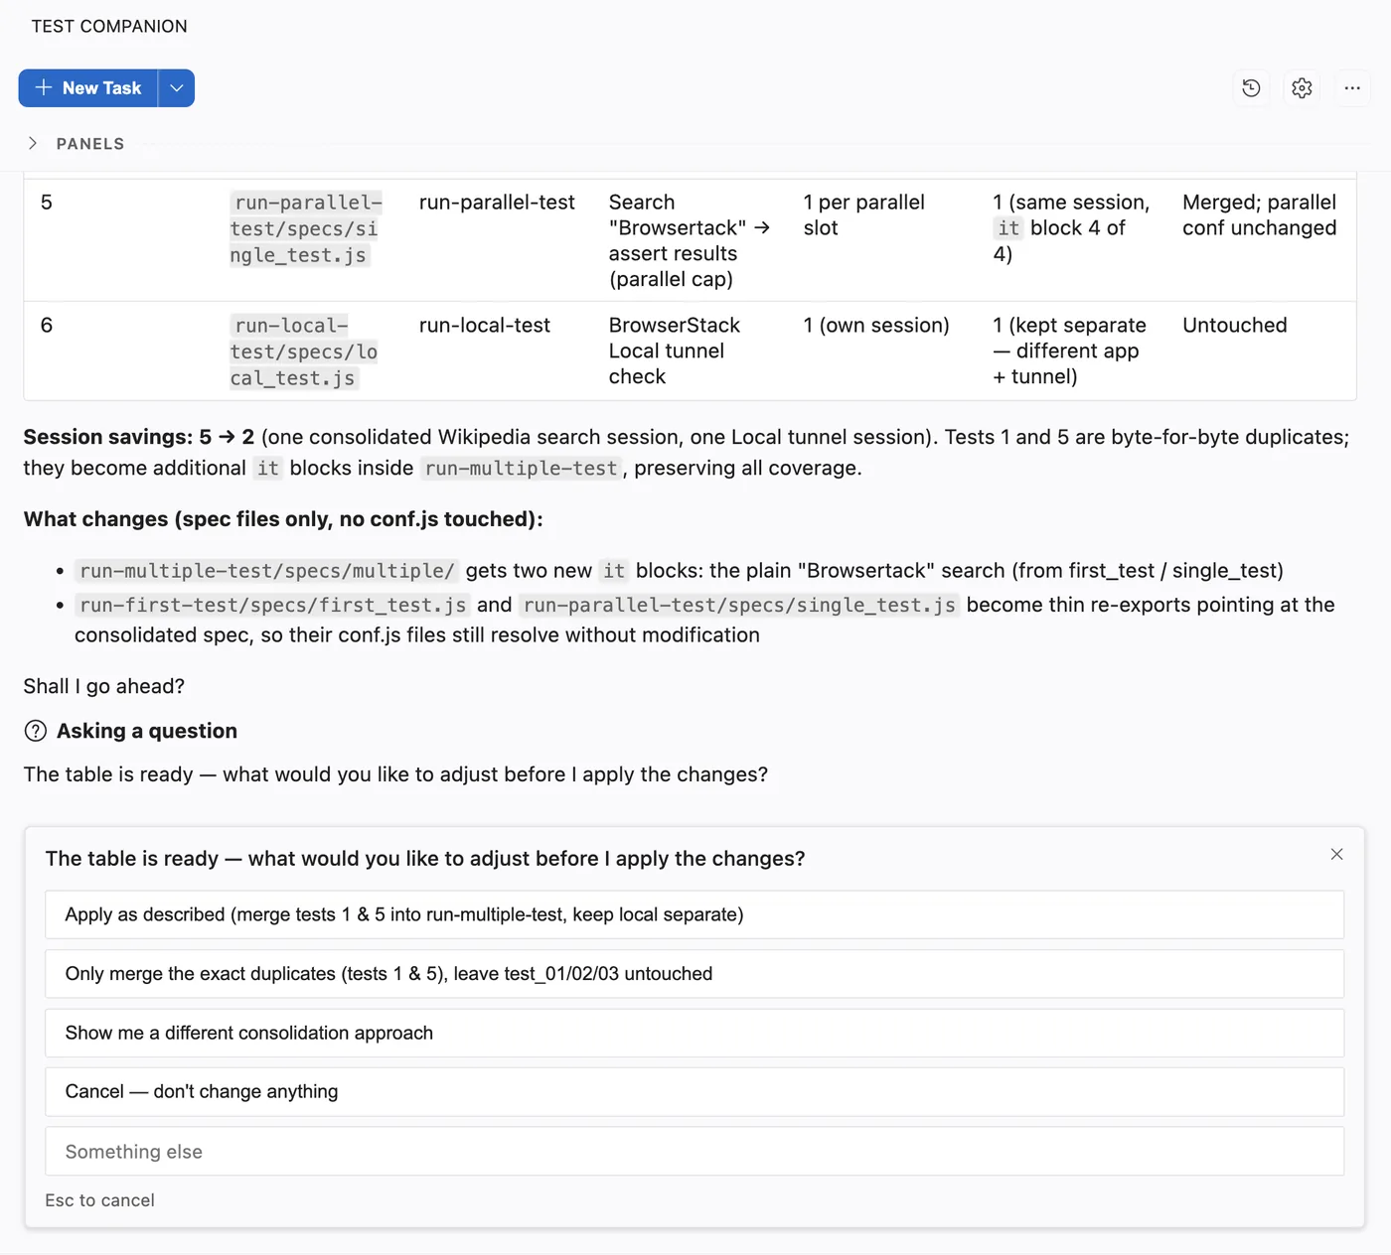Click the "run-first-test/specs/first_test.js" code path
Screen dimensions: 1391x1255
272,605
